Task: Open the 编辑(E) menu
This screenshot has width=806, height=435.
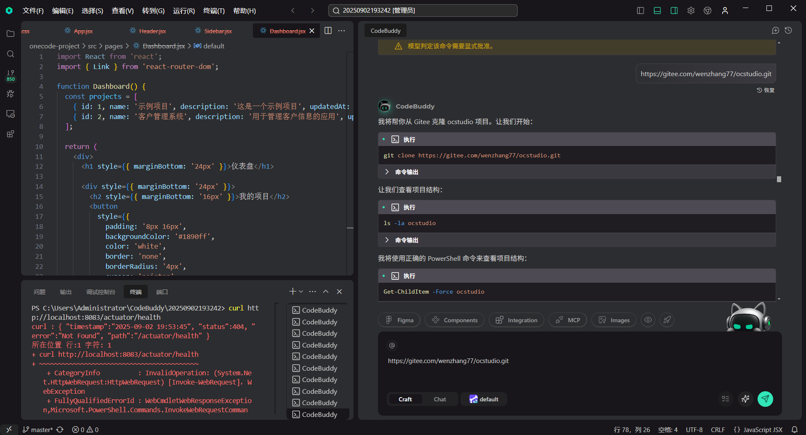Action: point(63,11)
